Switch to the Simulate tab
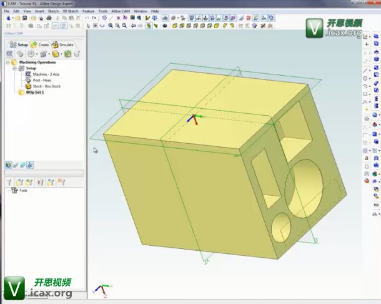Screen dimensions: 381x304 click(x=63, y=45)
